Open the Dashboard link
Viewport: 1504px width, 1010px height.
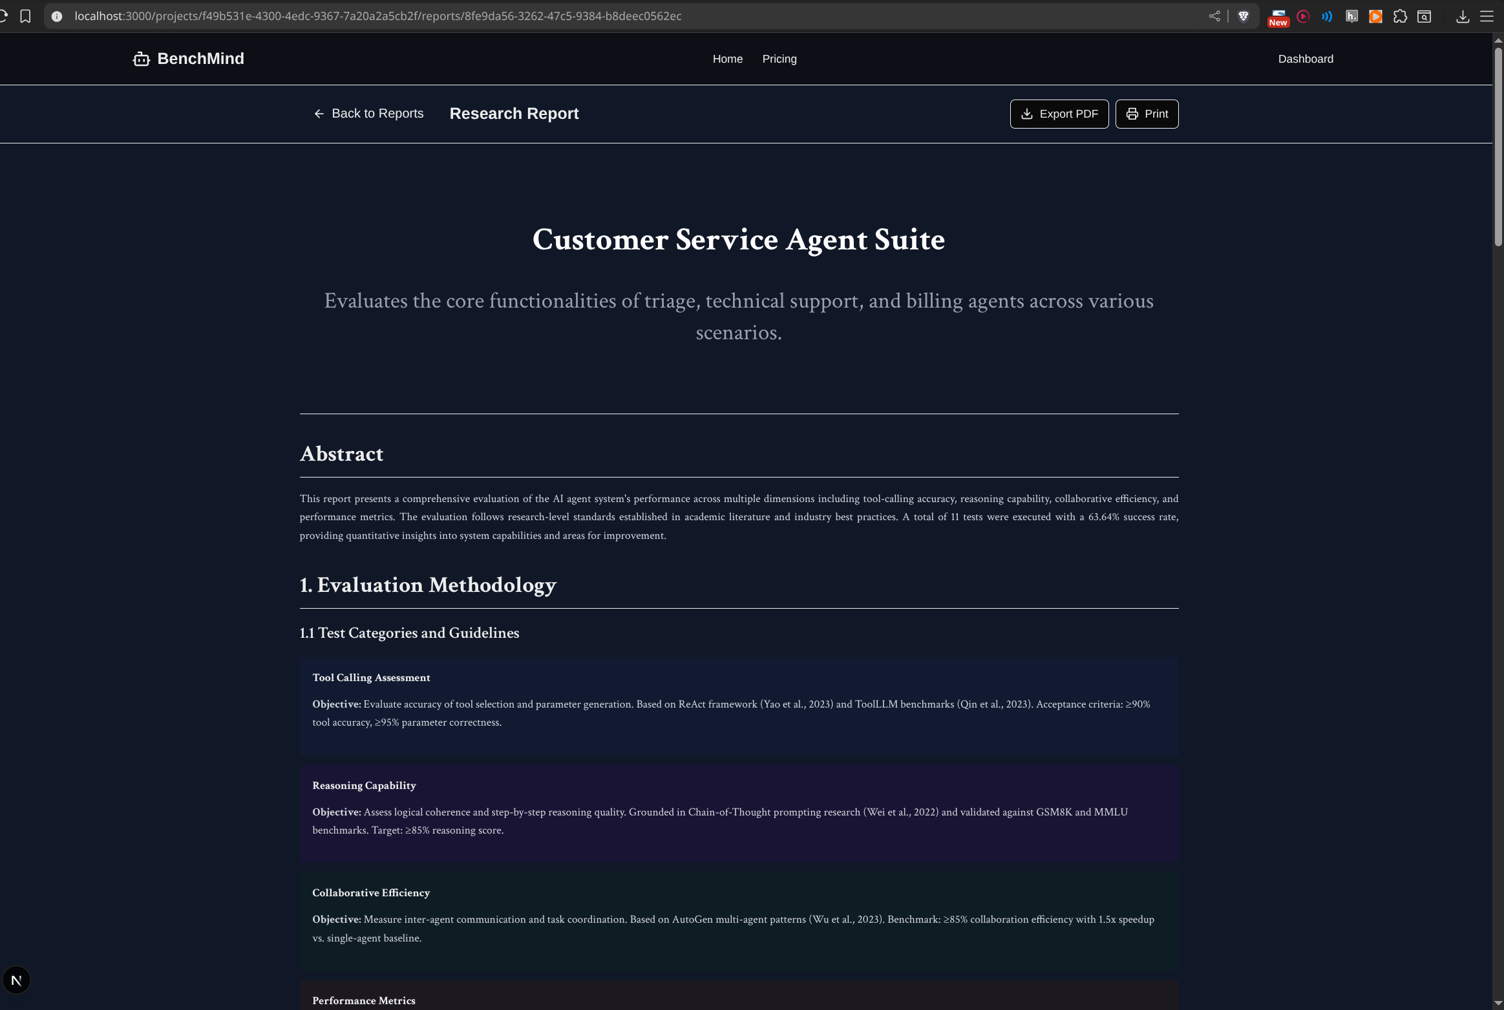[x=1305, y=59]
